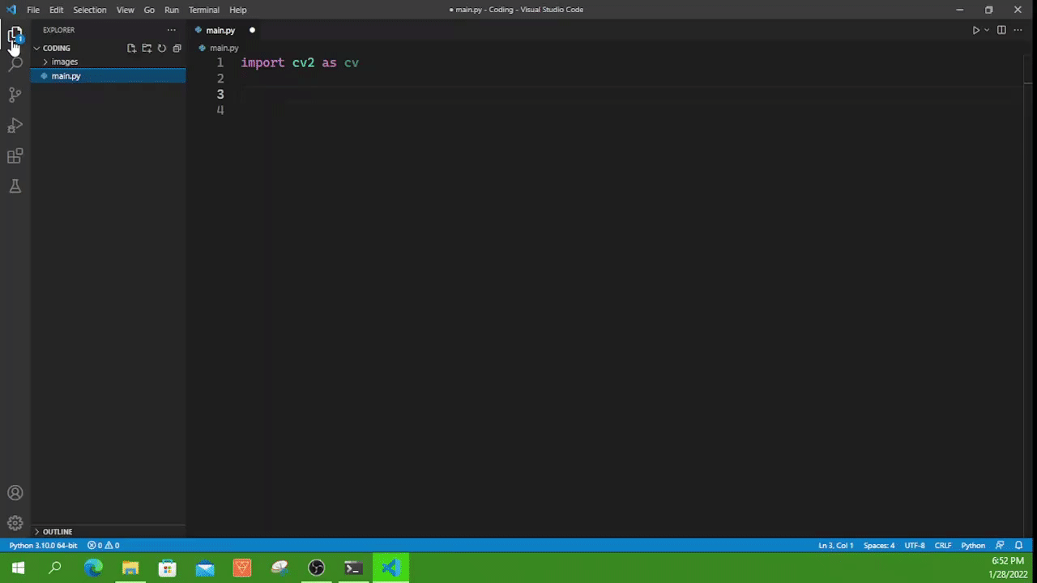Open the Run and Debug icon
This screenshot has height=583, width=1037.
click(15, 126)
